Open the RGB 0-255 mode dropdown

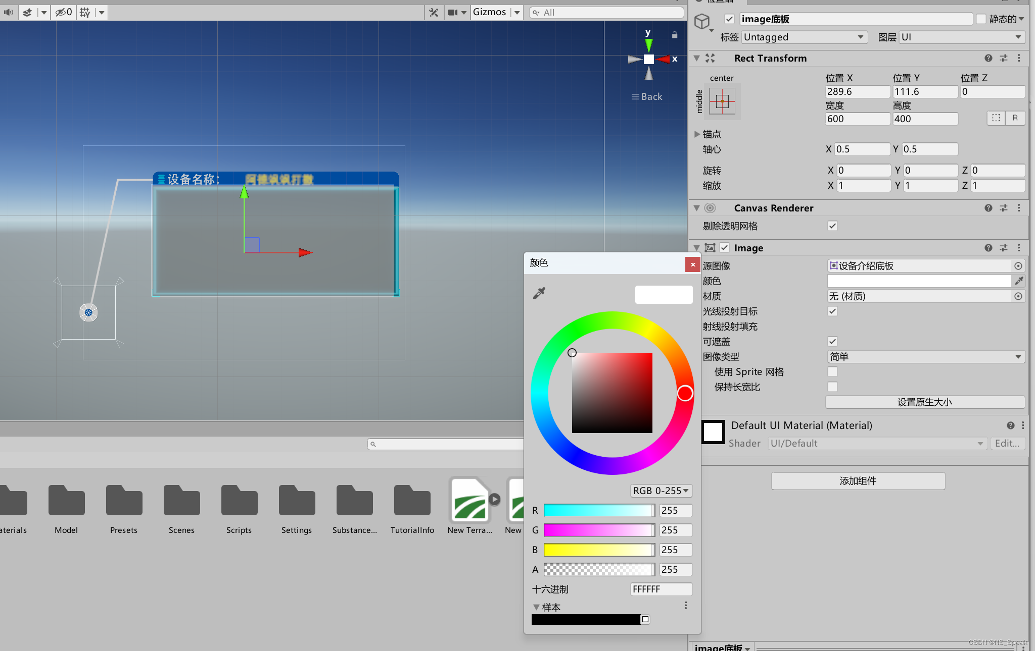point(661,491)
